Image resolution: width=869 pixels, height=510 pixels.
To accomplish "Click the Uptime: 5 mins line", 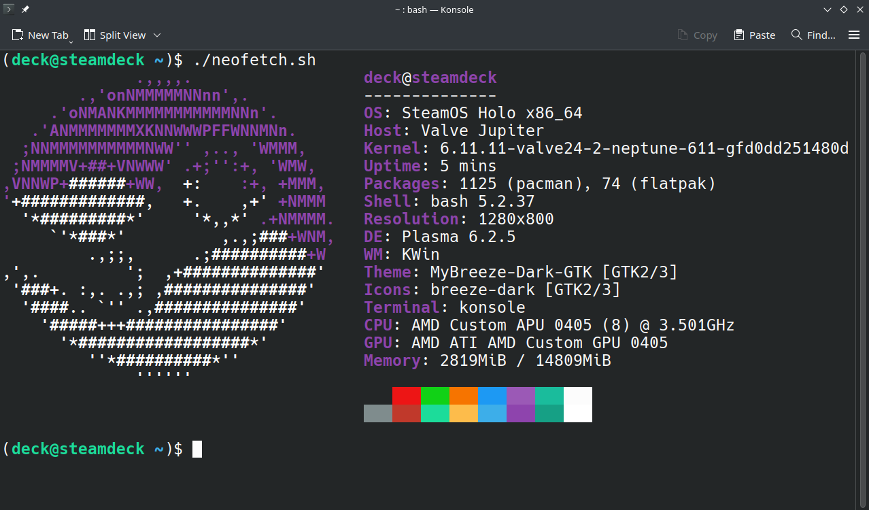I will pyautogui.click(x=430, y=166).
